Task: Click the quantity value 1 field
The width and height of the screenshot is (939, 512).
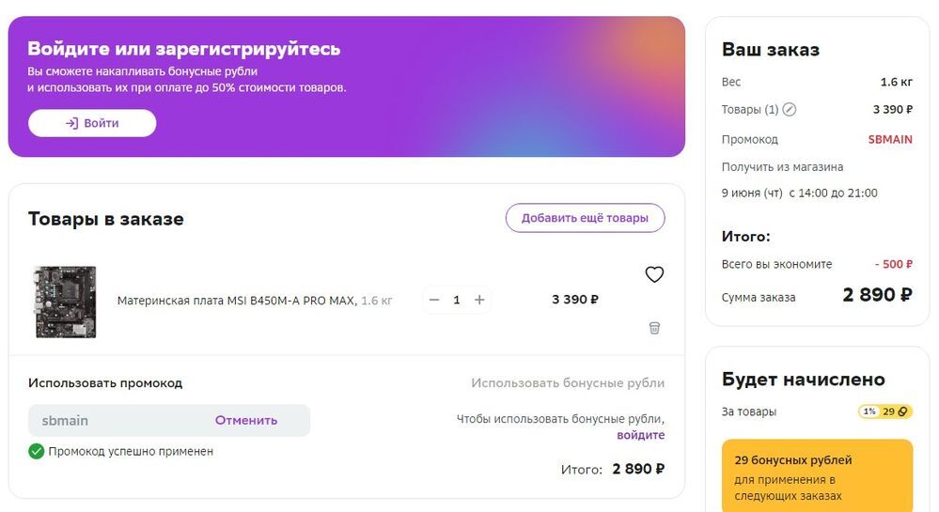Action: (457, 300)
